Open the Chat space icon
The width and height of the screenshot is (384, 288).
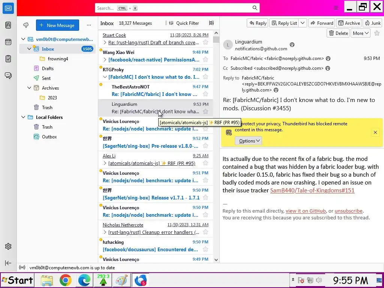pyautogui.click(x=8, y=75)
